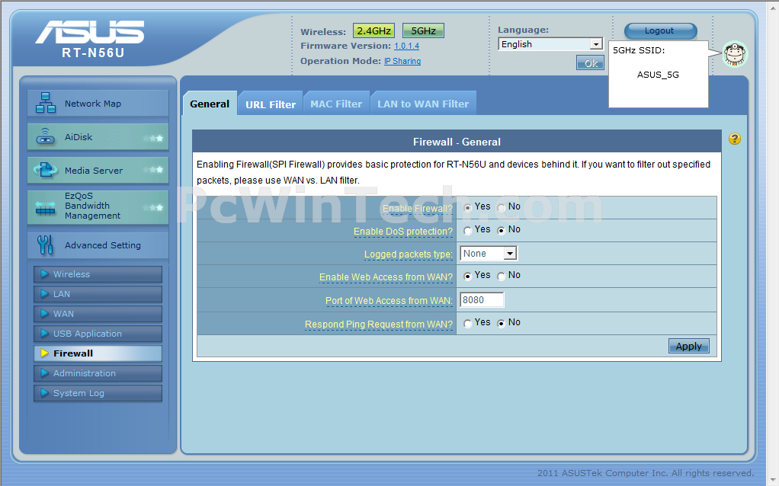
Task: Click the Media Server icon
Action: coord(45,171)
